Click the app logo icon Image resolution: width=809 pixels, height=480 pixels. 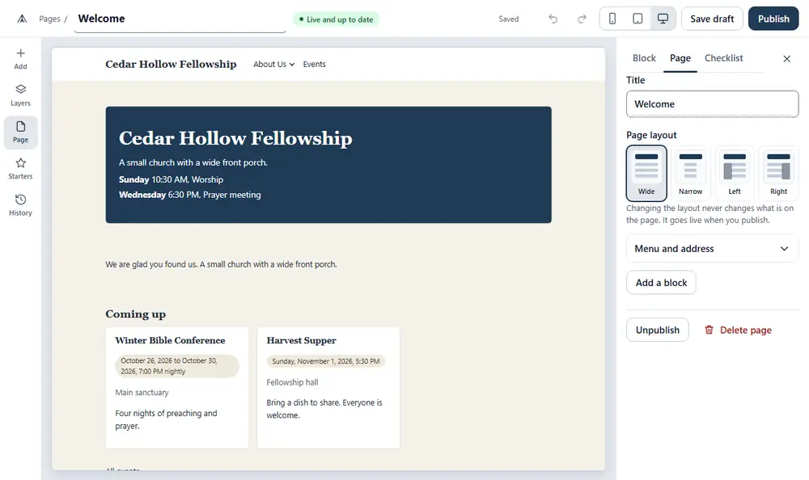(x=22, y=19)
